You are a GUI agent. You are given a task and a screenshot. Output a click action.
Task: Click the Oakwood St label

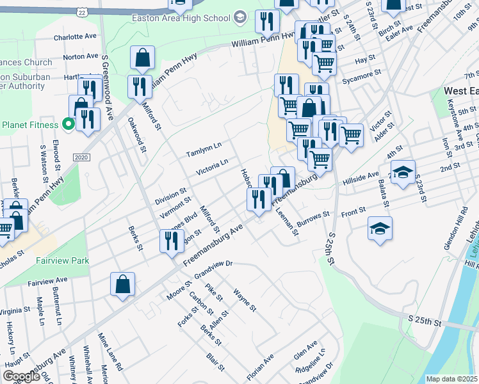(x=138, y=135)
